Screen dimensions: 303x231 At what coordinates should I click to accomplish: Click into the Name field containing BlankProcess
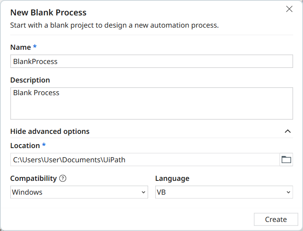151,62
